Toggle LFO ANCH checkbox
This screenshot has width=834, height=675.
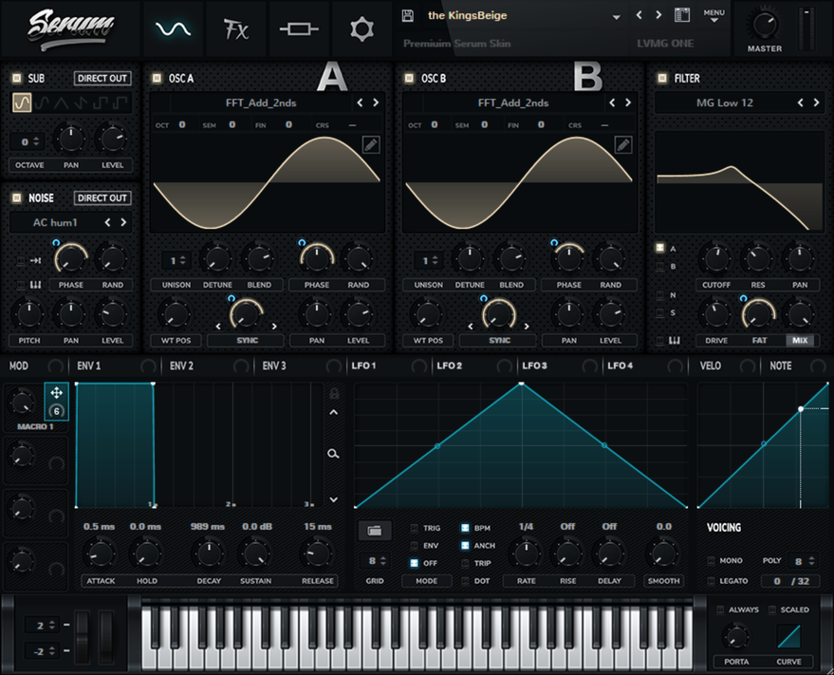pyautogui.click(x=465, y=546)
